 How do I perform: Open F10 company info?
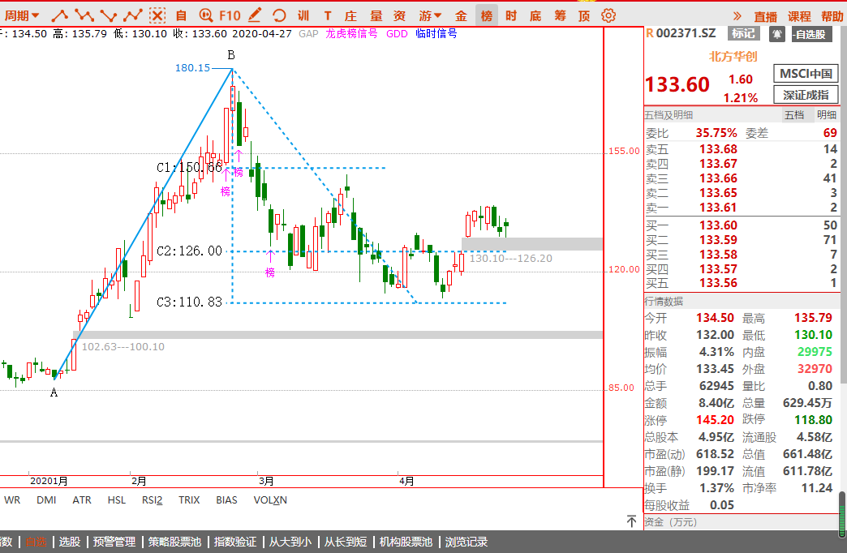click(x=230, y=15)
